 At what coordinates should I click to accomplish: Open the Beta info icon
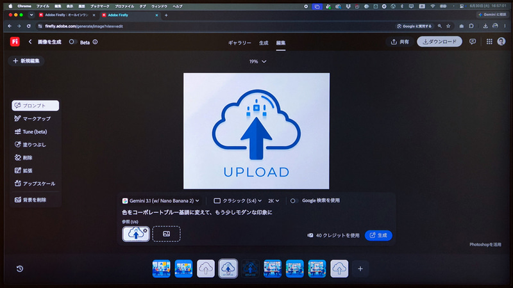click(95, 42)
